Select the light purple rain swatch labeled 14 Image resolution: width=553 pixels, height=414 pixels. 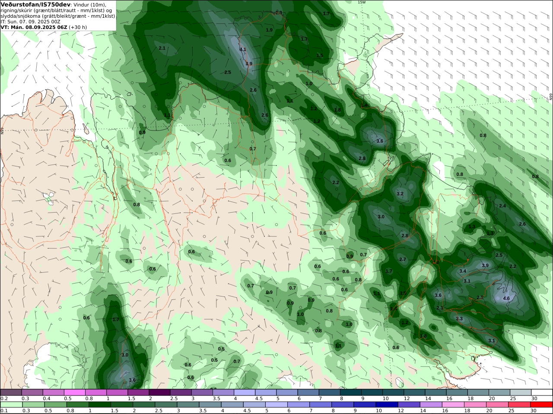(x=431, y=404)
